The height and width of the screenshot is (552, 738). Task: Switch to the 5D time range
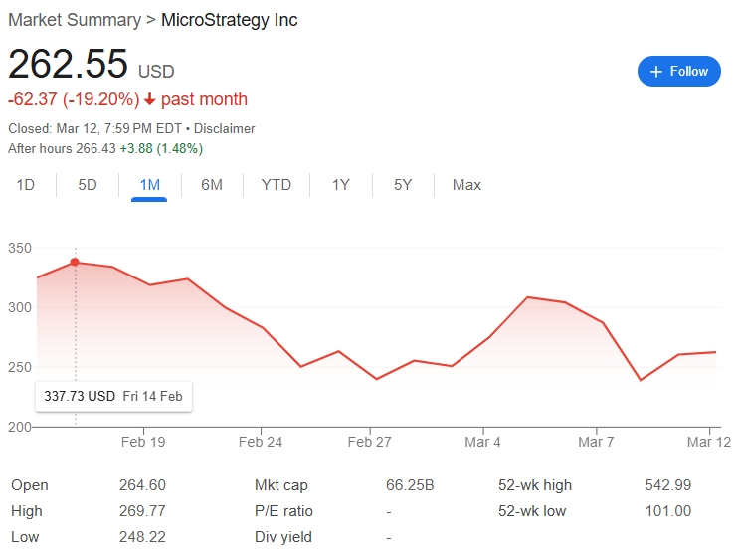[x=88, y=185]
